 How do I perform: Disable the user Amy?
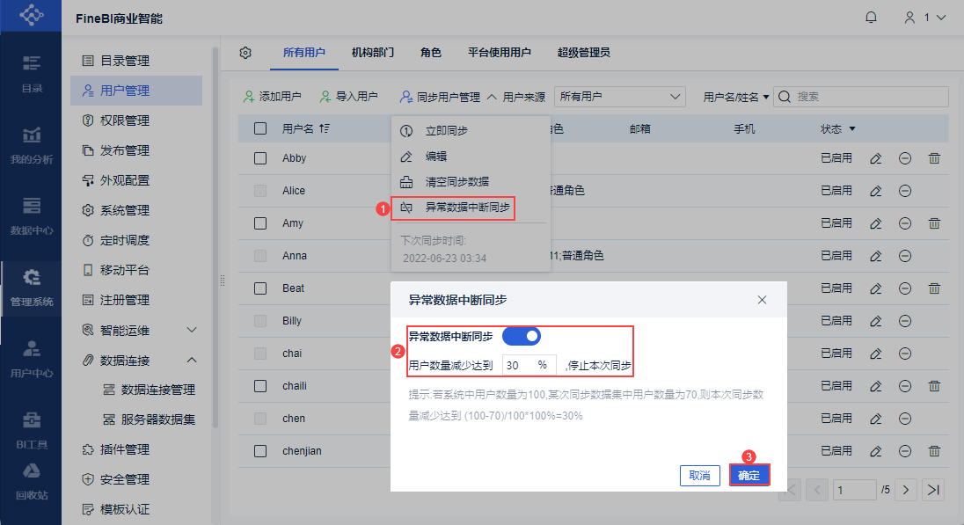[x=905, y=223]
